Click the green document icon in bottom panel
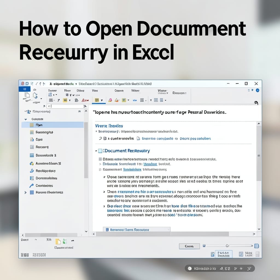The width and height of the screenshot is (280, 280). pyautogui.click(x=65, y=241)
